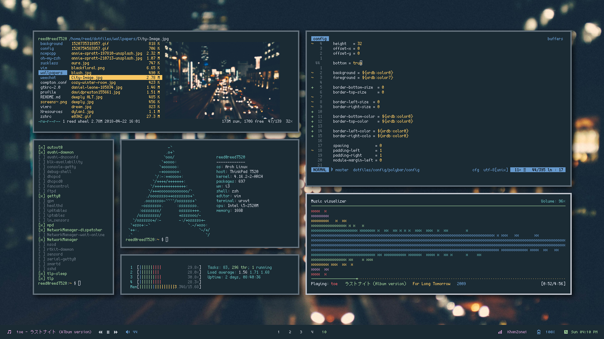Click the volume speaker icon

pyautogui.click(x=128, y=332)
